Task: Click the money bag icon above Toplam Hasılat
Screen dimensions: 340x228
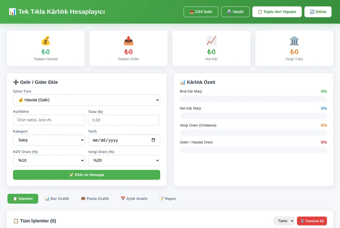Action: point(46,41)
